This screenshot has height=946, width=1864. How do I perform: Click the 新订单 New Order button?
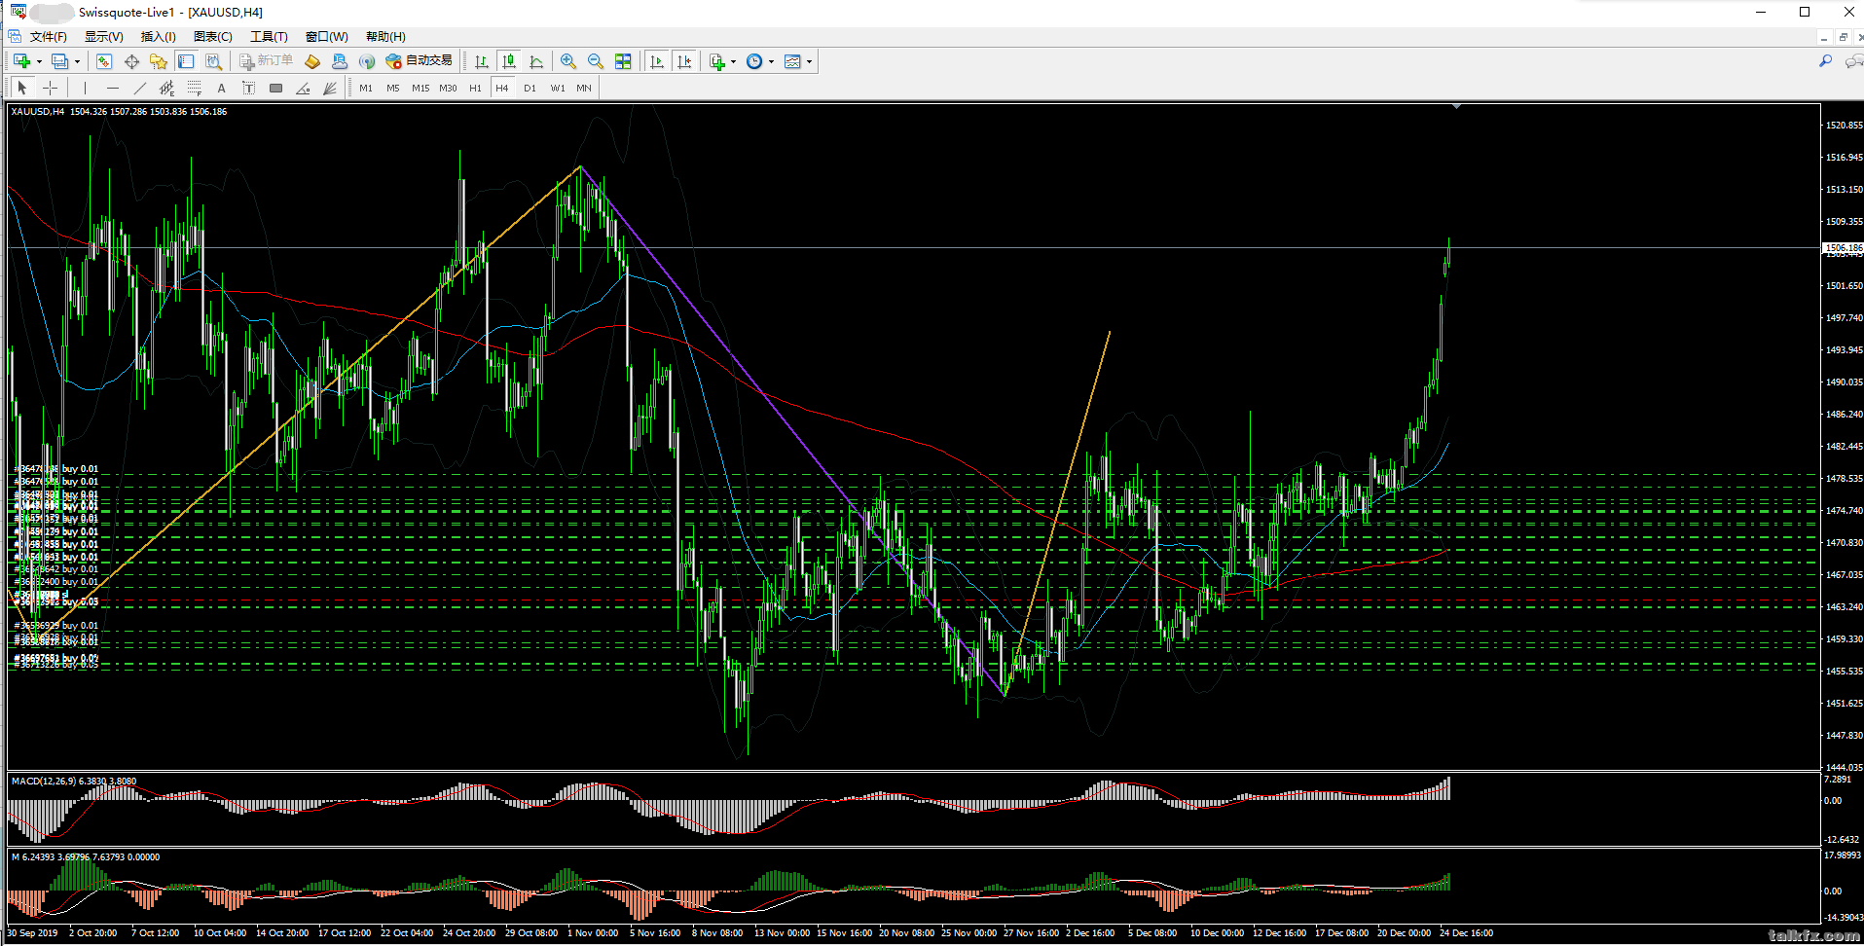[x=267, y=61]
